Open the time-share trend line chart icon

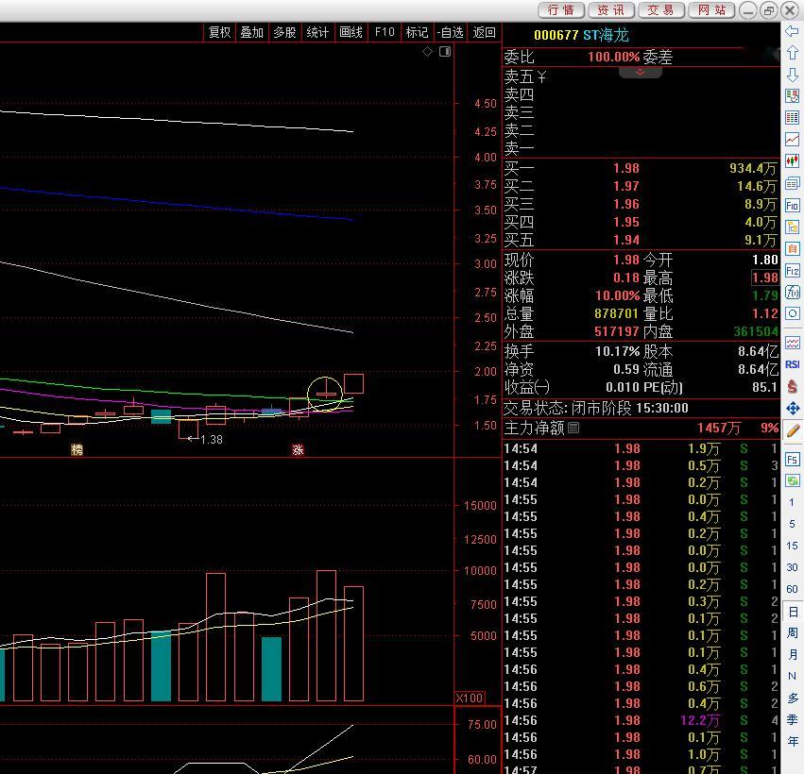point(793,140)
